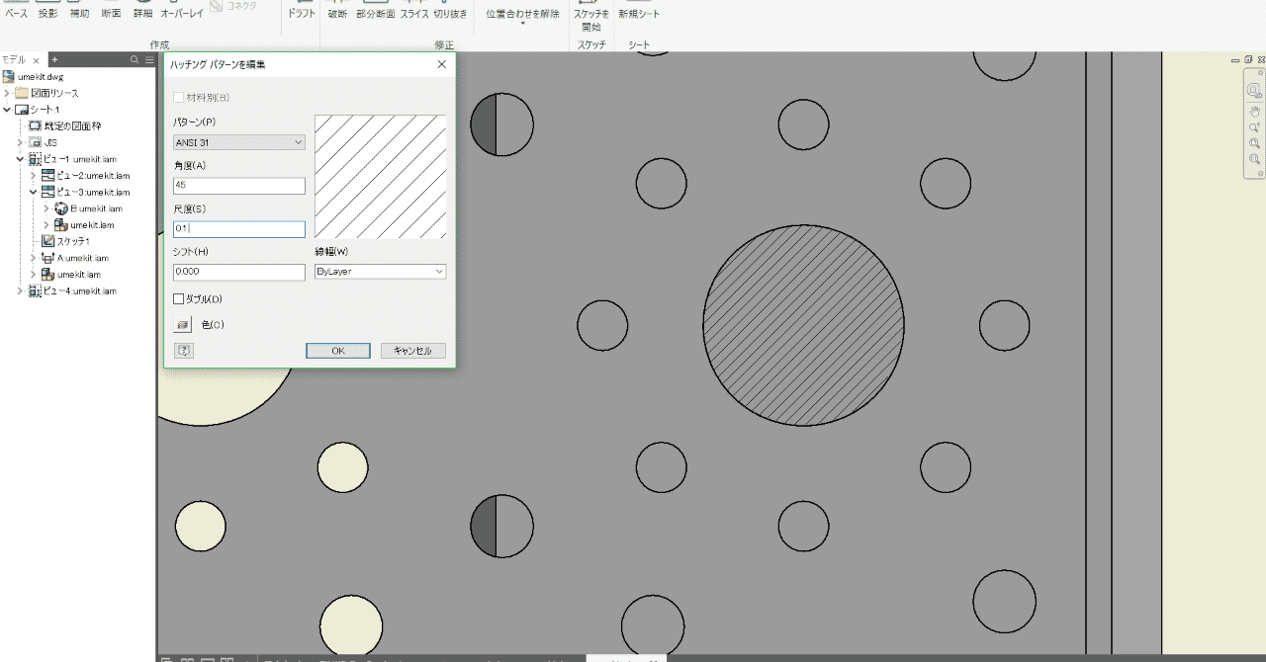Viewport: 1266px width, 662px height.
Task: Open the model browser hamburger menu
Action: point(149,60)
